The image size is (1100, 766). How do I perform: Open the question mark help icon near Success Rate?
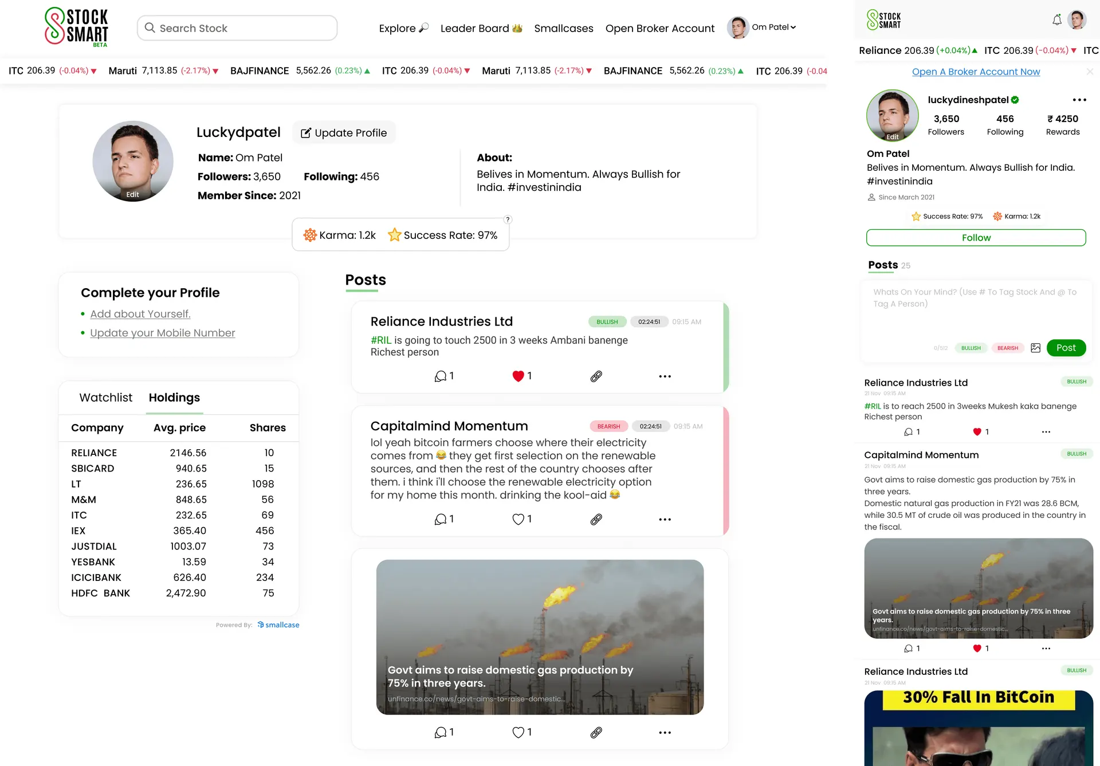[x=508, y=219]
